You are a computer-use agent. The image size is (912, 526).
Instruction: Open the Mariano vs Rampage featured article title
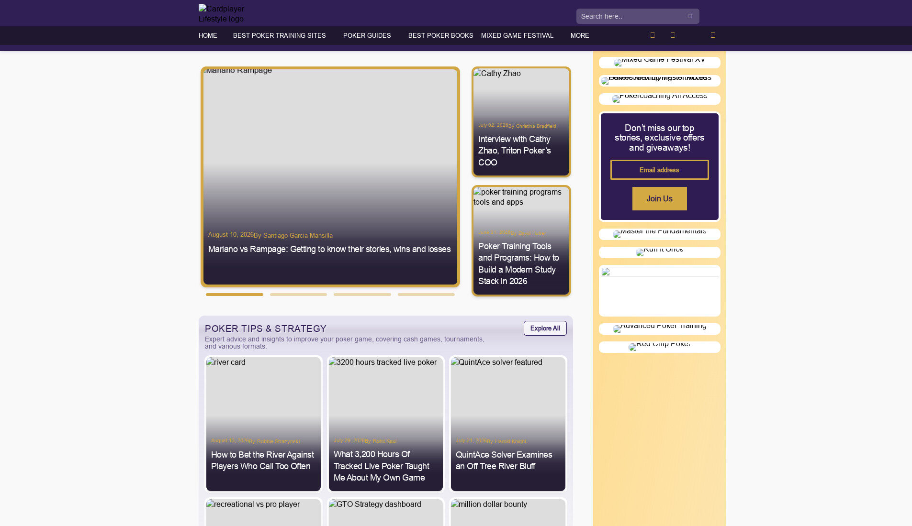pos(329,249)
